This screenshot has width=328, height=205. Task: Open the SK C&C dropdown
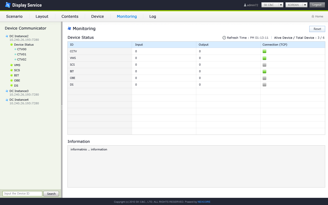point(272,5)
